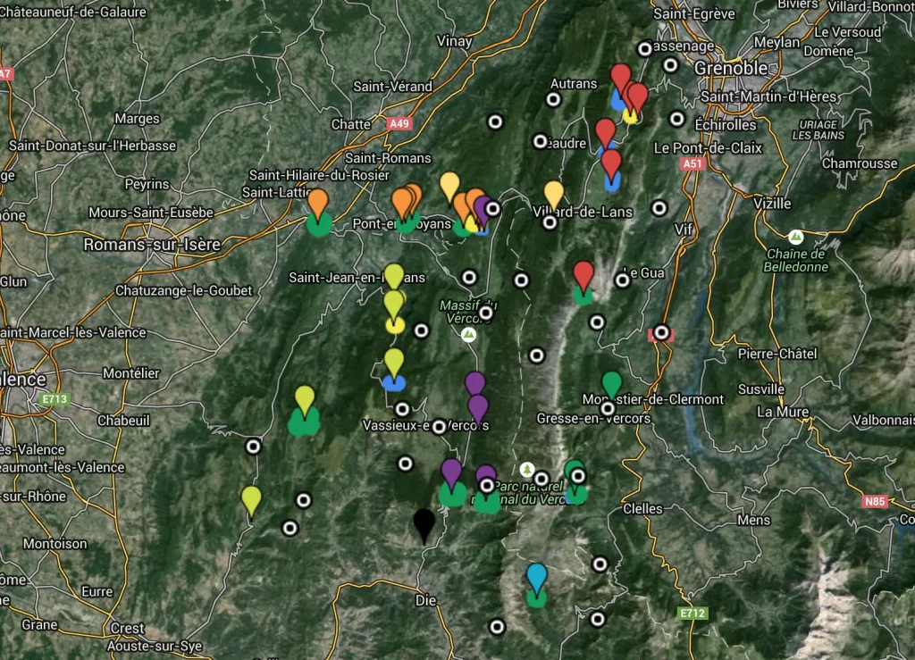Viewport: 915px width, 660px height.
Task: Click the E712 road shield
Action: click(x=692, y=613)
